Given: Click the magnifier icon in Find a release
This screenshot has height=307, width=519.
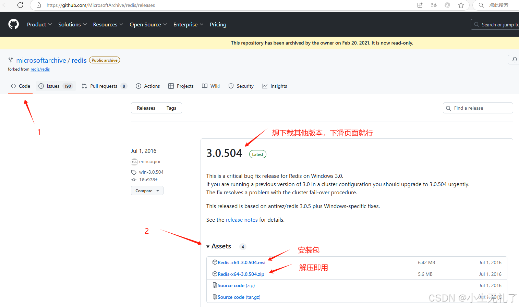Looking at the screenshot, I should tap(448, 108).
